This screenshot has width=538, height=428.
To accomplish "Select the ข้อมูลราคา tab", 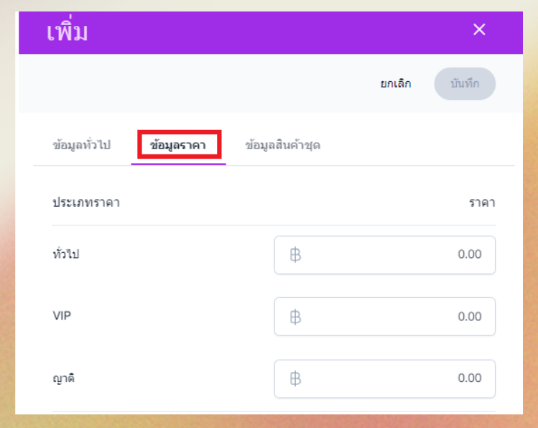I will (178, 145).
